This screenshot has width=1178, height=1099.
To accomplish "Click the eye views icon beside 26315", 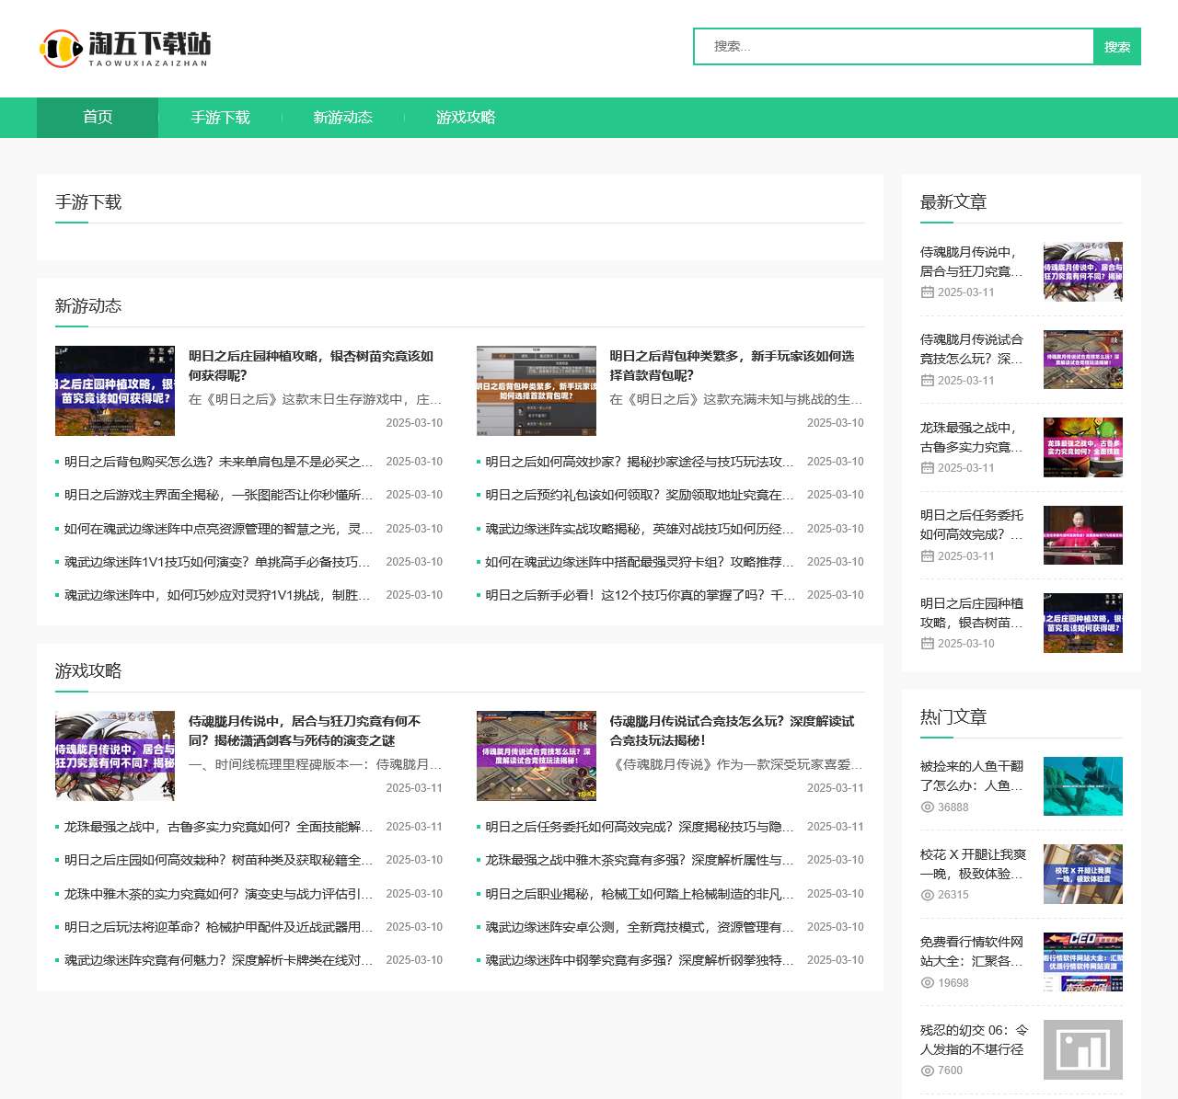I will click(x=928, y=895).
